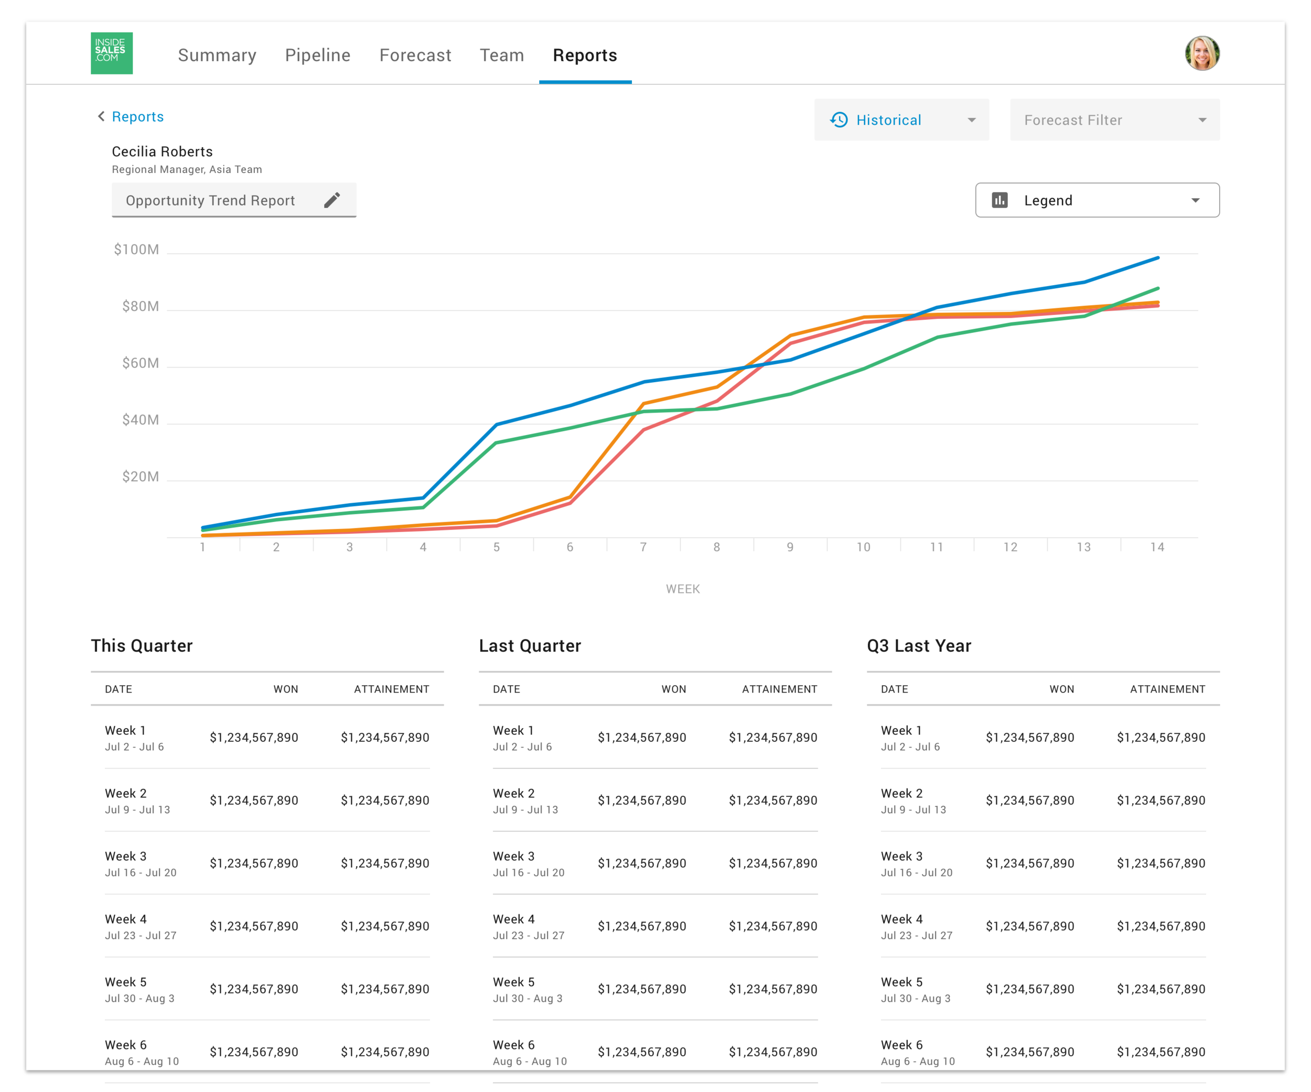Switch to the Summary tab
Image resolution: width=1311 pixels, height=1092 pixels.
point(217,55)
